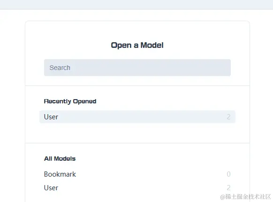Screen dimensions: 273x202
Task: Click the count 2 in highlighted User row
Action: pyautogui.click(x=228, y=117)
